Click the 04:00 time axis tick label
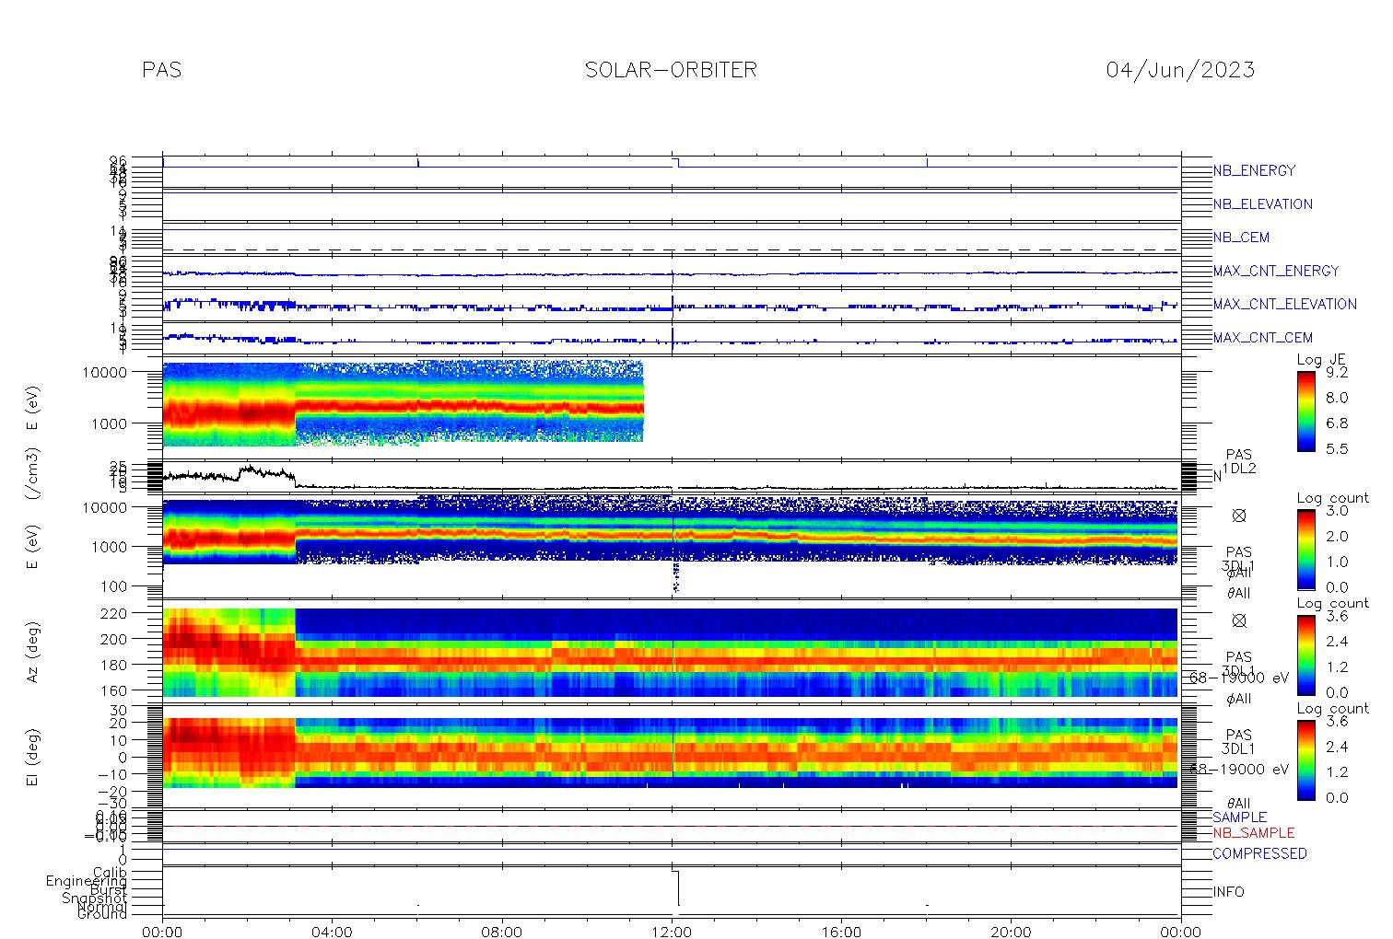 332,931
